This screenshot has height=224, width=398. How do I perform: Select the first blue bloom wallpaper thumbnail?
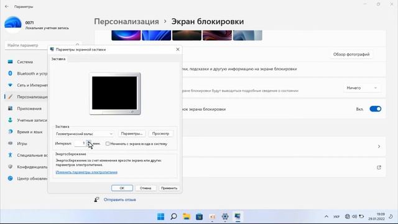click(x=126, y=35)
